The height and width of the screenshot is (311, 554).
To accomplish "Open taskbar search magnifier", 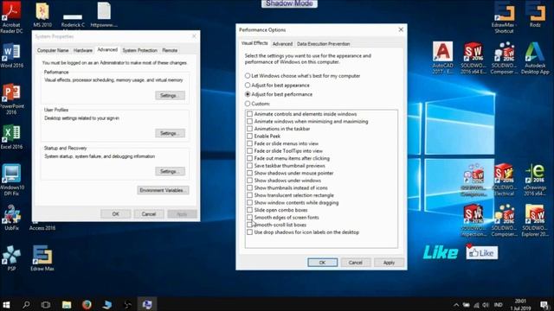I will click(26, 304).
